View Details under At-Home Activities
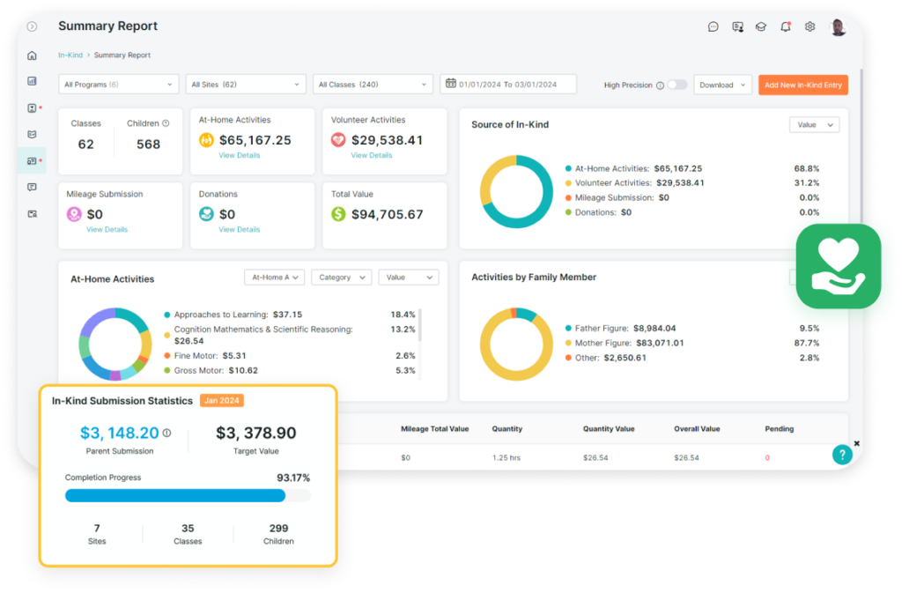This screenshot has width=902, height=593. coord(240,155)
